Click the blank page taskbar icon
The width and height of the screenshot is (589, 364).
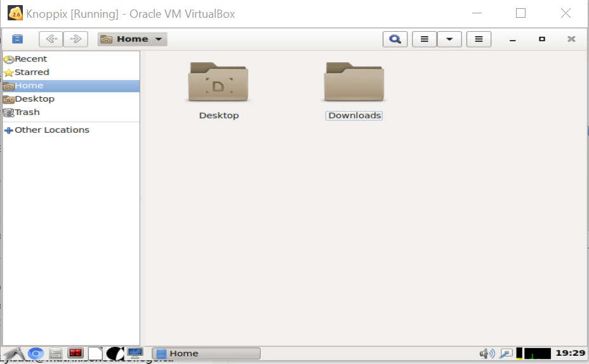pos(95,353)
